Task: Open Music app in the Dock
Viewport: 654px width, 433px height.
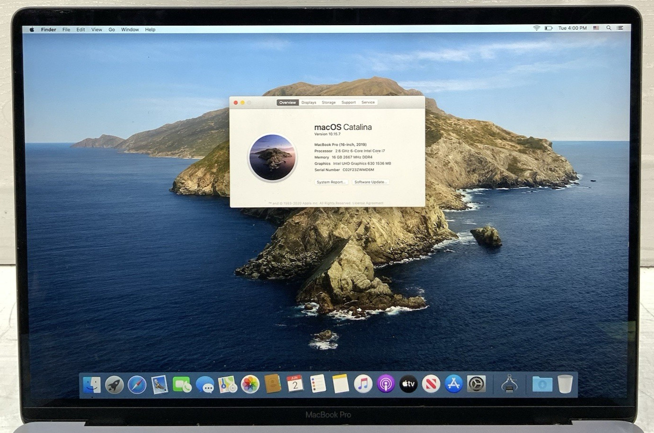Action: (363, 384)
